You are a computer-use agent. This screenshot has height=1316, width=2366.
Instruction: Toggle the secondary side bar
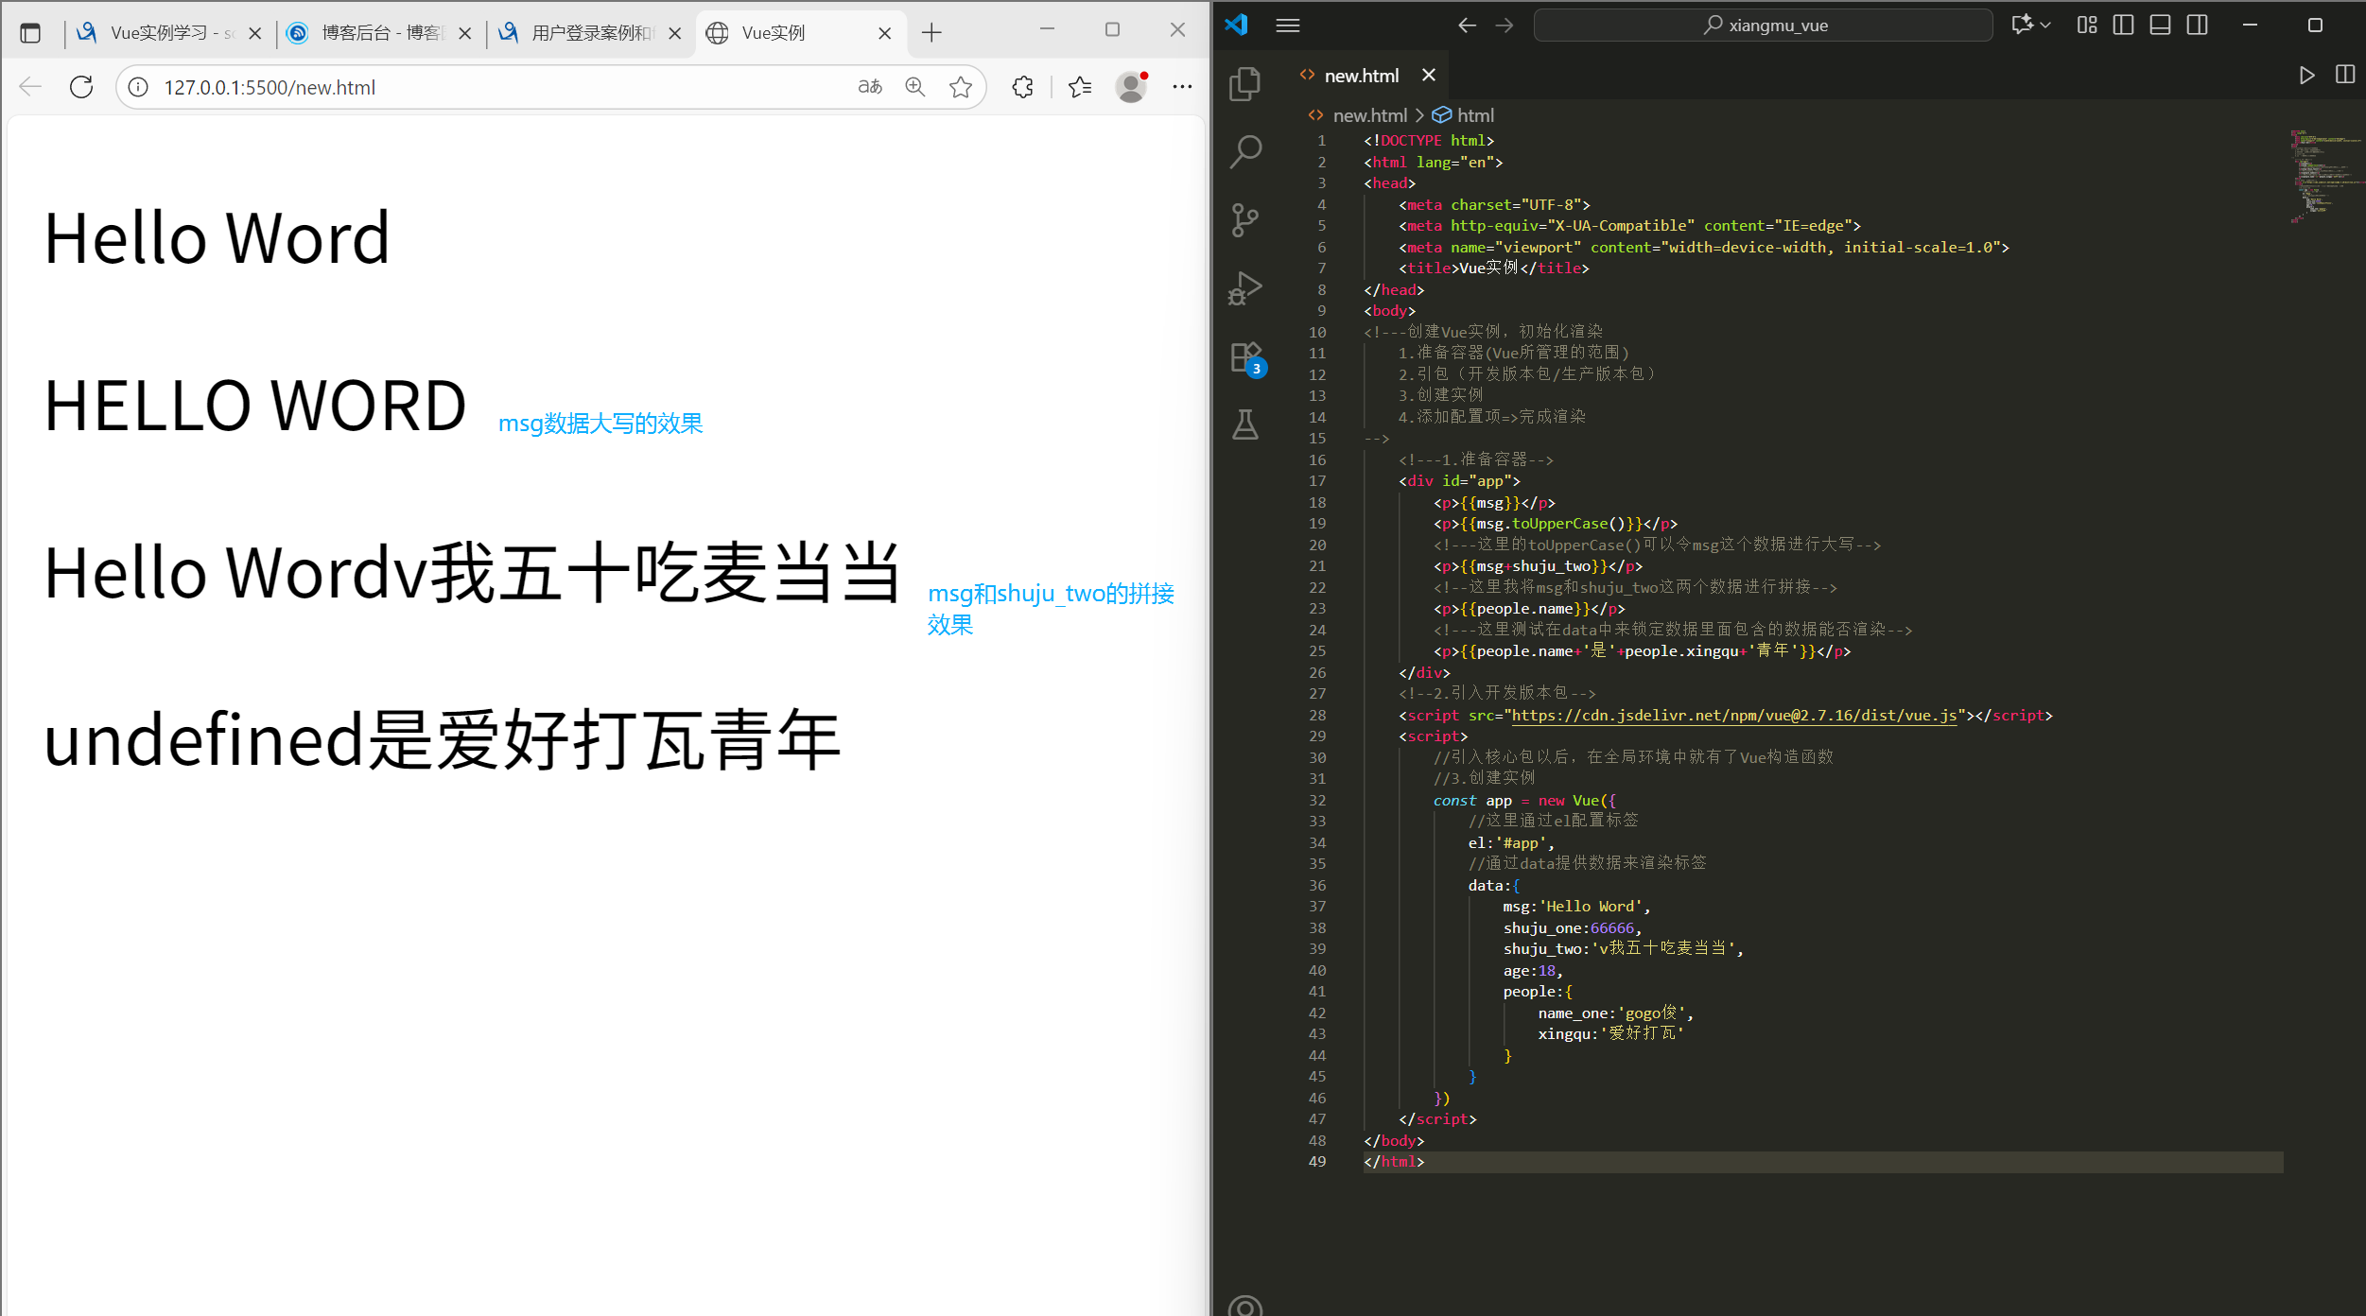coord(2197,26)
